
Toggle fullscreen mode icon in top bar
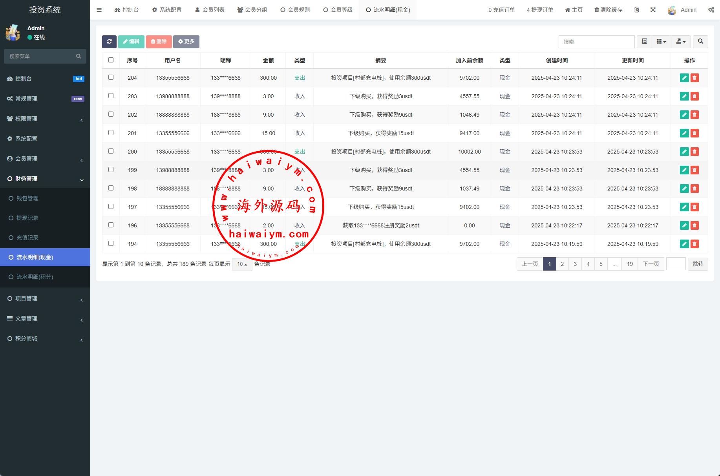[x=653, y=10]
